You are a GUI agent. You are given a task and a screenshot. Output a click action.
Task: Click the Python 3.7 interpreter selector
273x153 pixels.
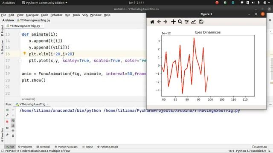pos(251,151)
